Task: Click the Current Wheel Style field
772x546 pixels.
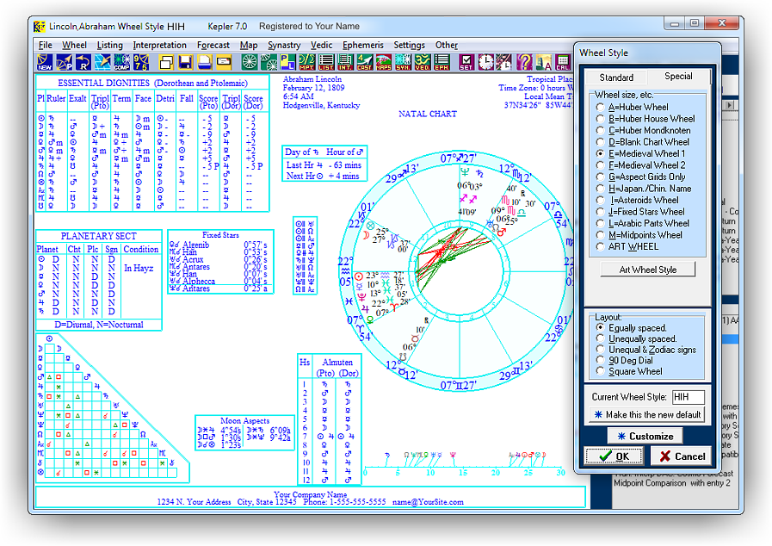Action: pos(688,397)
